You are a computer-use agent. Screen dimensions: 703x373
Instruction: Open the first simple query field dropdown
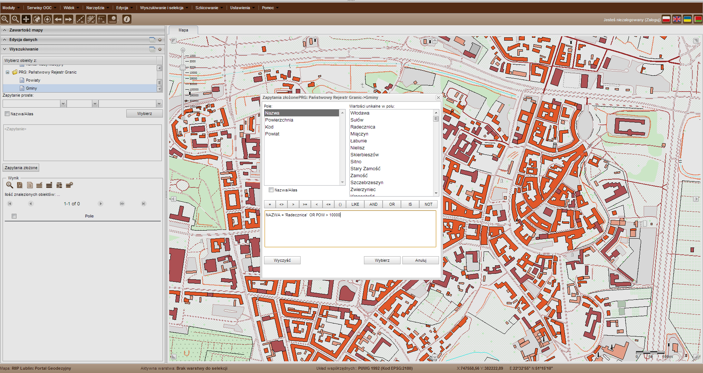pos(63,104)
